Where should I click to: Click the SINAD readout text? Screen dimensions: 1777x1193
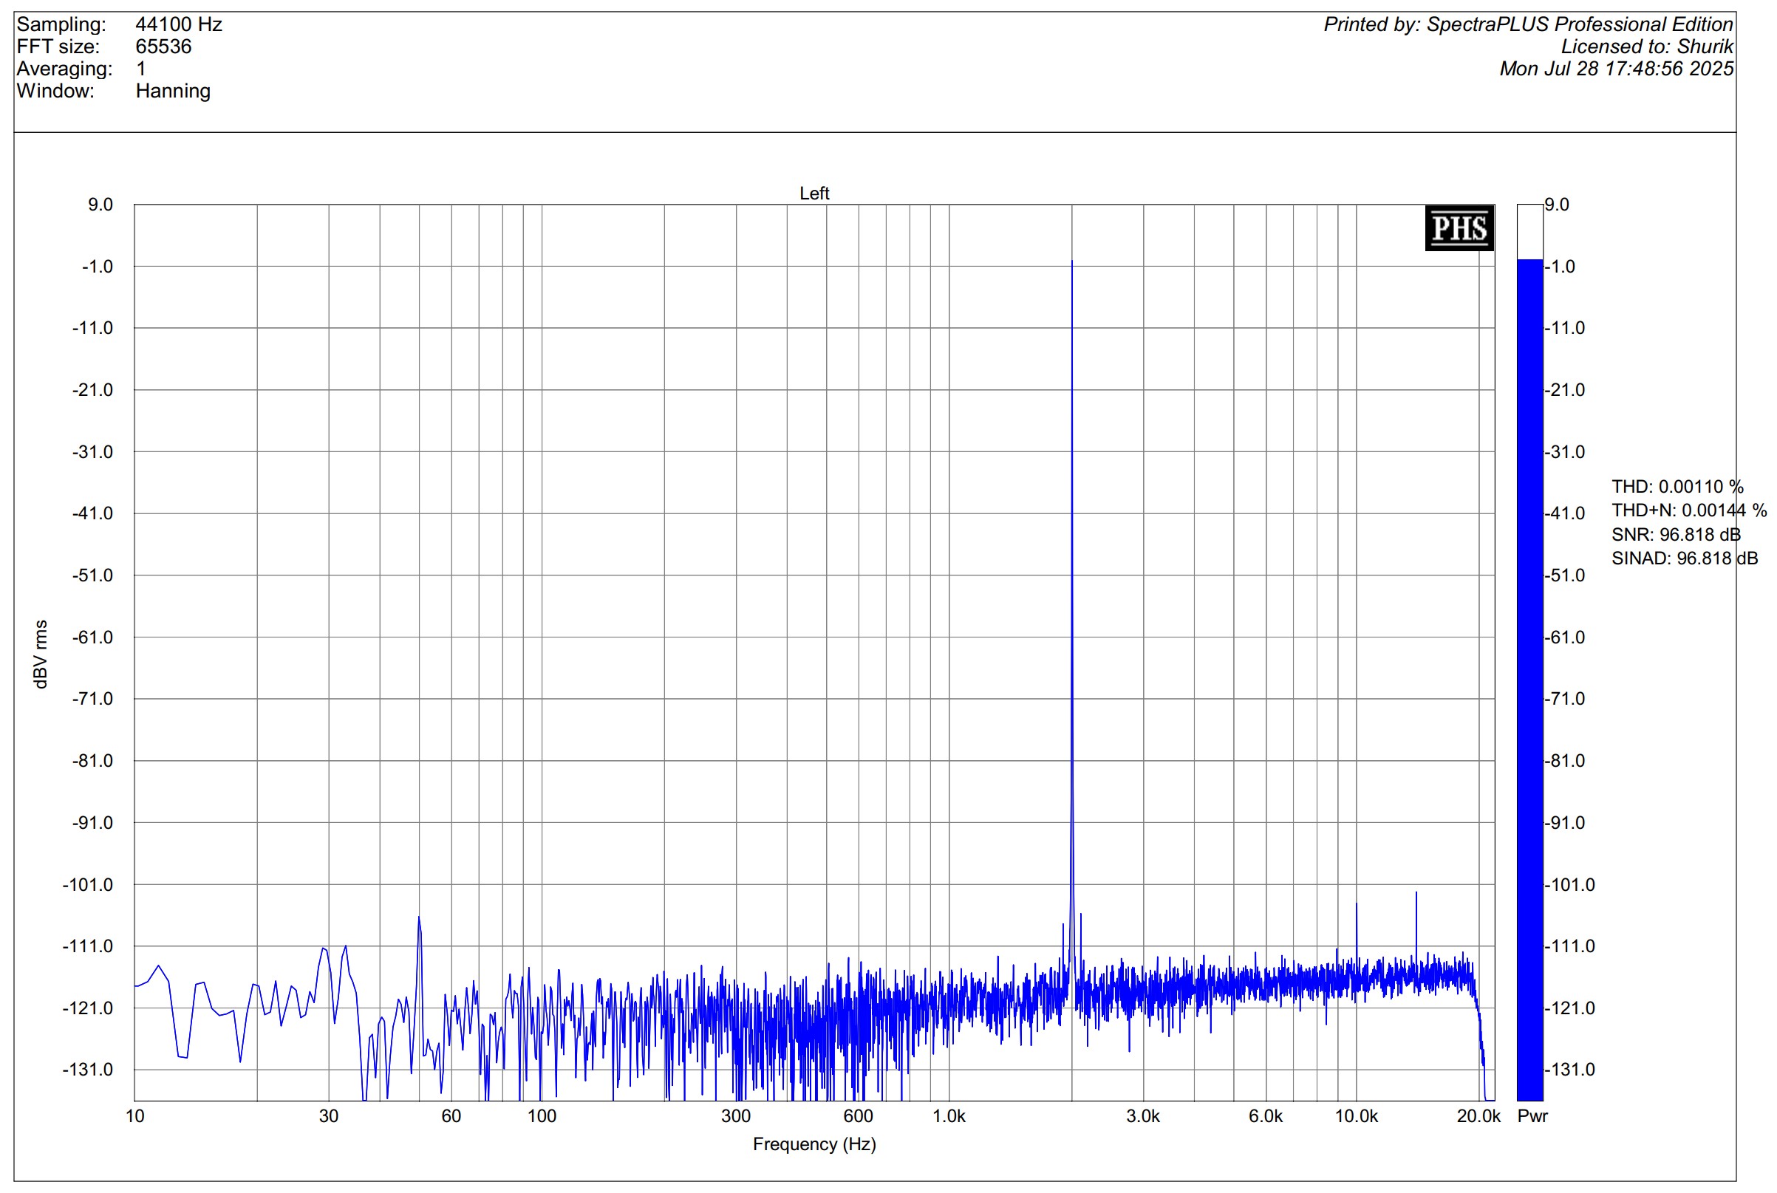pos(1684,558)
